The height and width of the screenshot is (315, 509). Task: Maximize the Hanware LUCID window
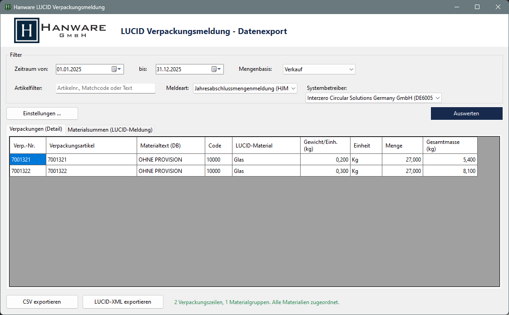click(477, 7)
